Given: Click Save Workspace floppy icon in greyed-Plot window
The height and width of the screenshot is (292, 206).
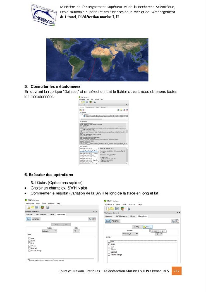Looking at the screenshot, I should 37,207.
